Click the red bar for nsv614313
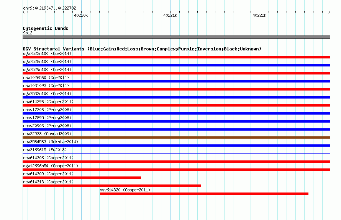 [112, 186]
